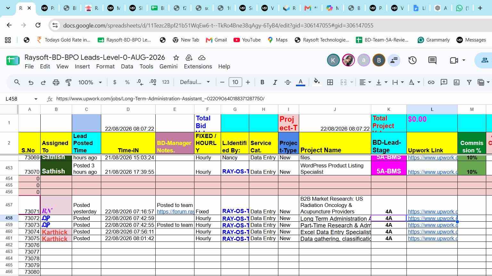Viewport: 492px width, 276px height.
Task: Click the paint format roller icon
Action: (x=69, y=82)
